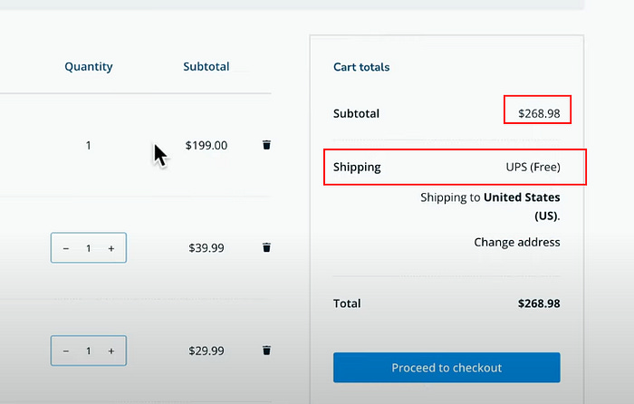Click the Shipping label in cart totals

(357, 168)
